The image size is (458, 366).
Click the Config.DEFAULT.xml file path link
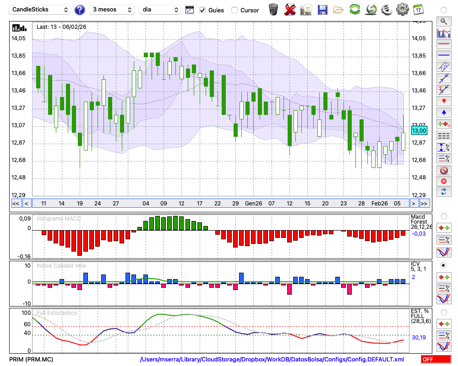272,360
